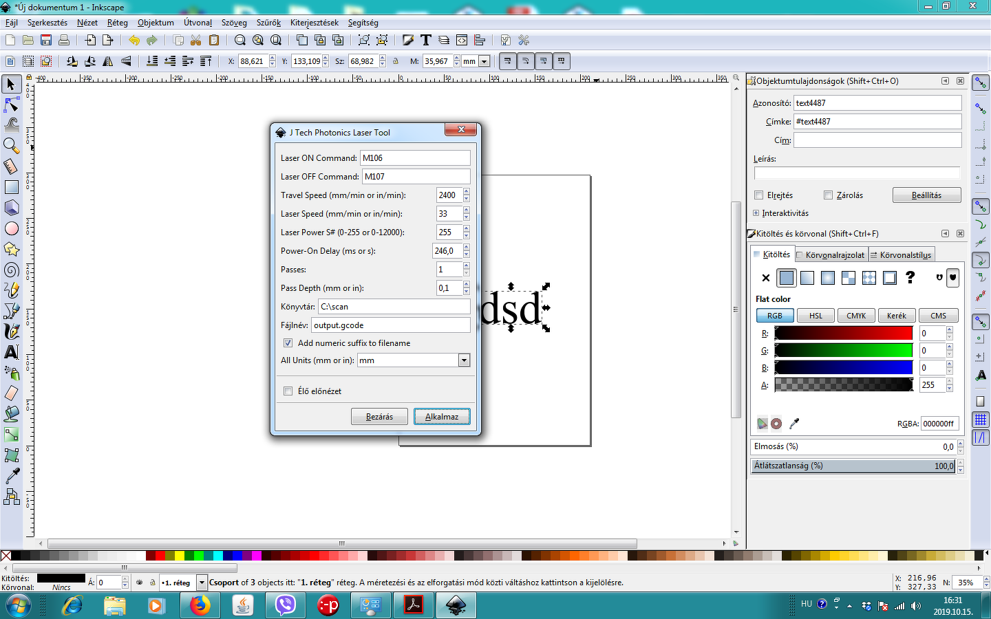The width and height of the screenshot is (991, 619).
Task: Flip selection horizontally via toolbar icon
Action: coord(108,61)
